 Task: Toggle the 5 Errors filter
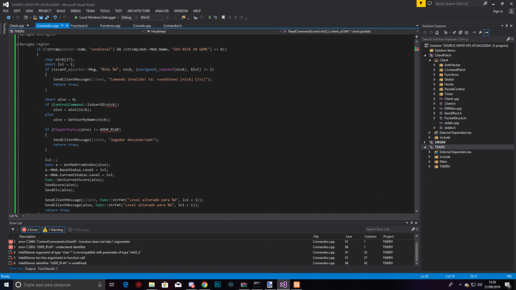pyautogui.click(x=31, y=230)
